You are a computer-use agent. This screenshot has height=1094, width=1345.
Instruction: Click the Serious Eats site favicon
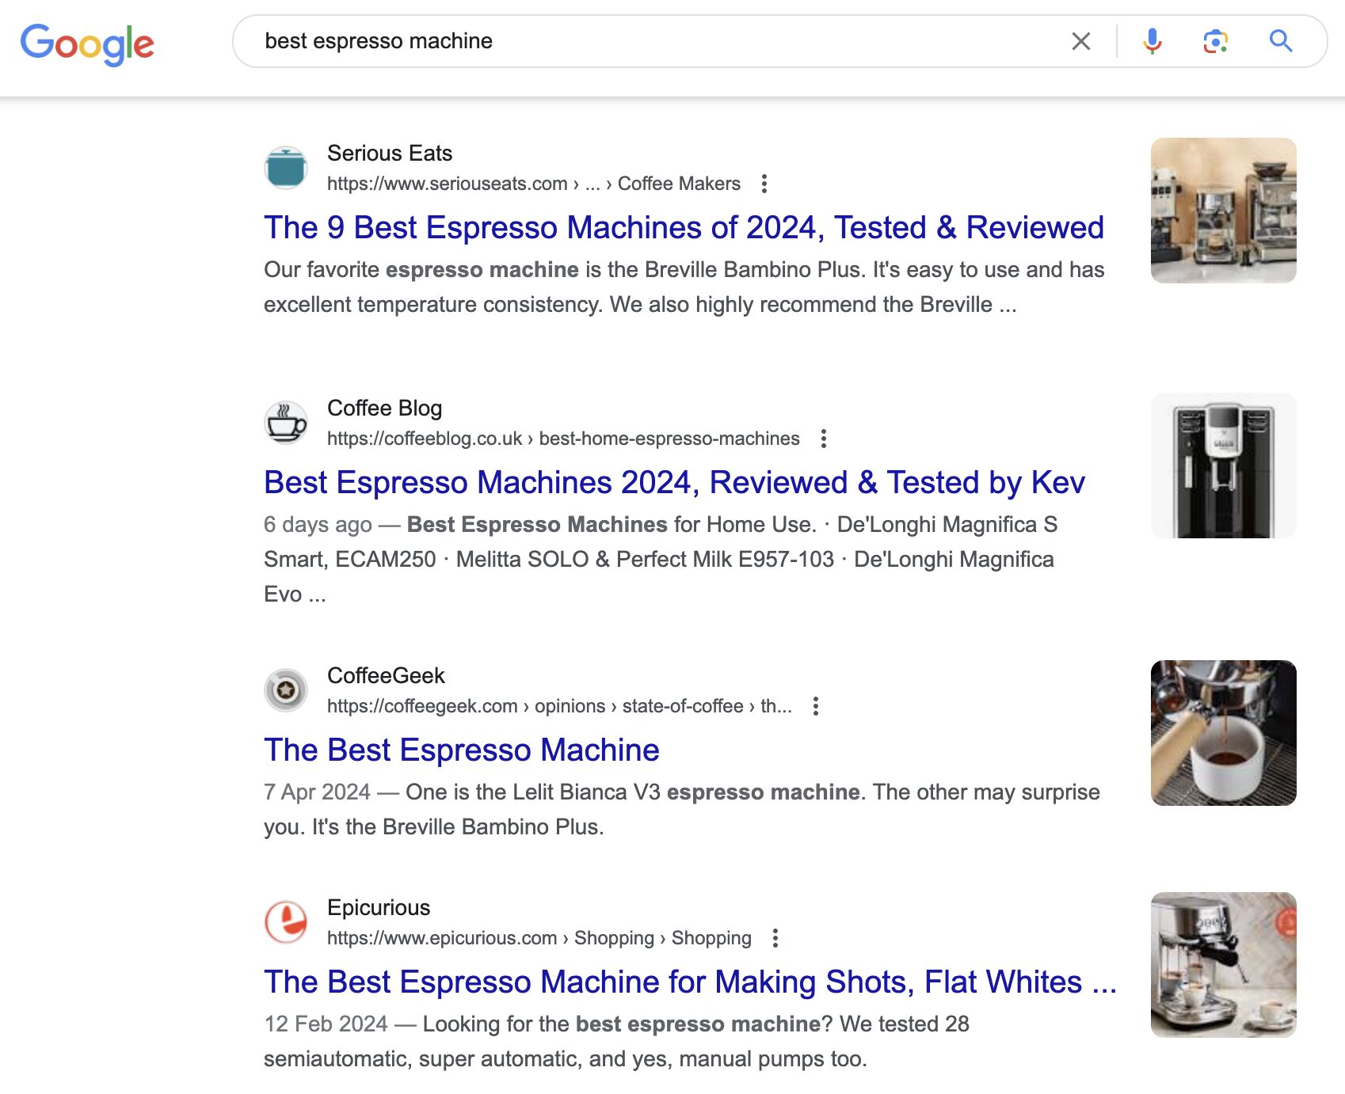(286, 168)
